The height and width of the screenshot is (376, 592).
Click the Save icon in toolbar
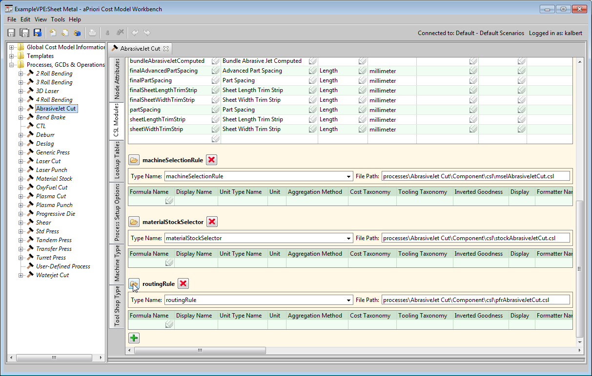(11, 33)
